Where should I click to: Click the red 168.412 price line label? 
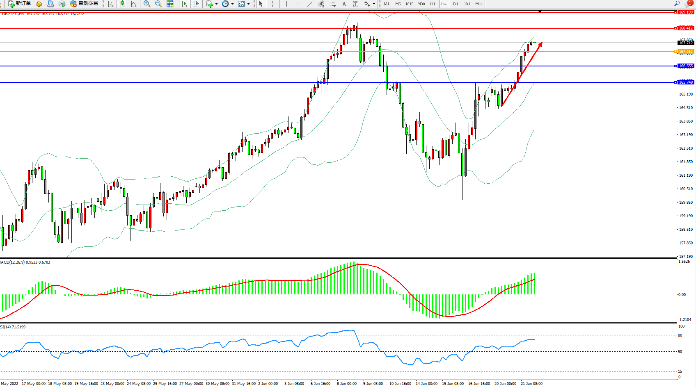click(685, 28)
